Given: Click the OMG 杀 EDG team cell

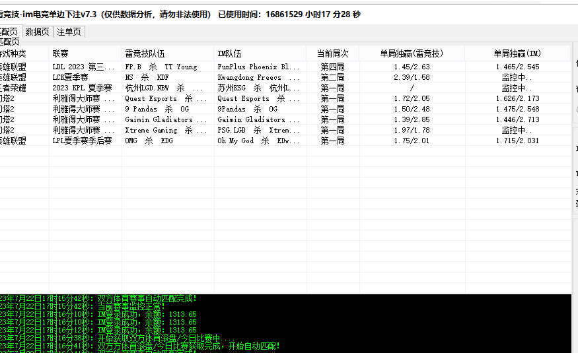Looking at the screenshot, I should [149, 141].
